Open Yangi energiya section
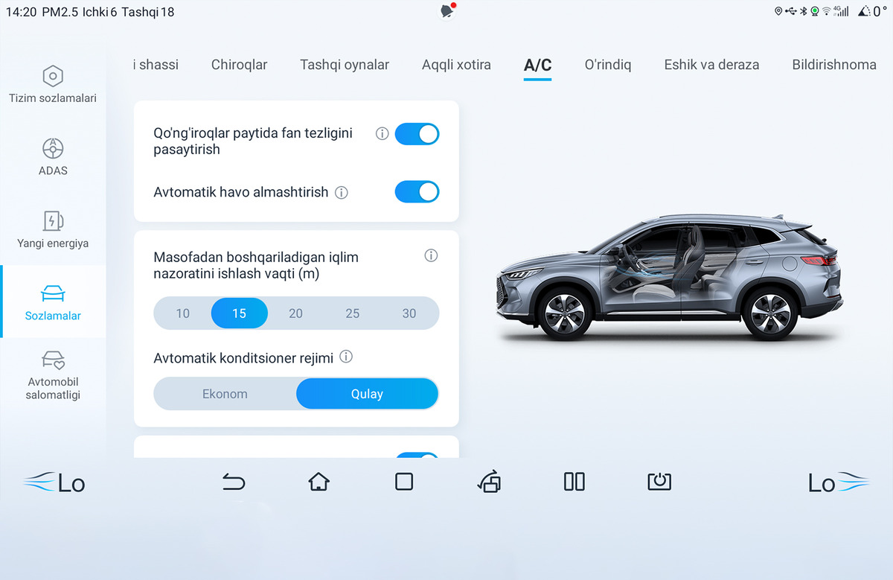Image resolution: width=893 pixels, height=580 pixels. pyautogui.click(x=53, y=229)
